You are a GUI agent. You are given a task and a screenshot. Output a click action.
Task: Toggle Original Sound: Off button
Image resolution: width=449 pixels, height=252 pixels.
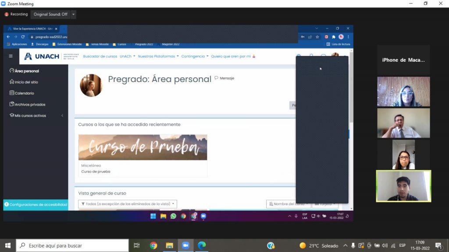(x=50, y=14)
